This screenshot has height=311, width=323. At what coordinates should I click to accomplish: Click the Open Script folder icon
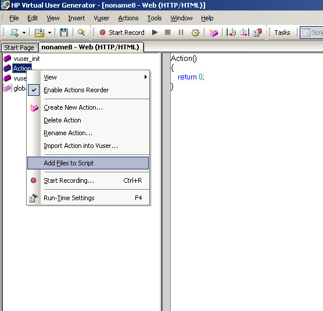pos(40,32)
